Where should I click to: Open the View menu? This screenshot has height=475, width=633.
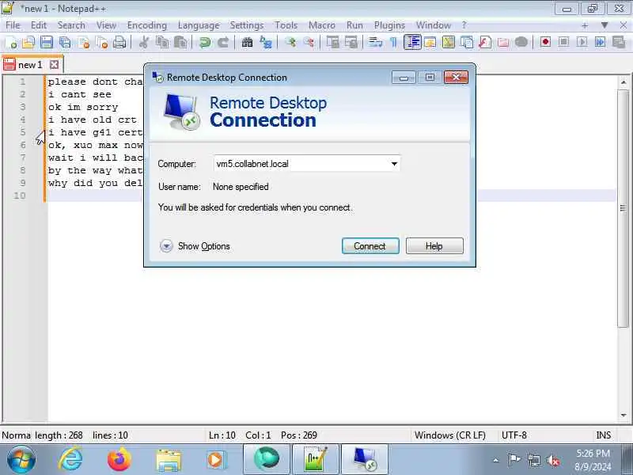pos(106,25)
